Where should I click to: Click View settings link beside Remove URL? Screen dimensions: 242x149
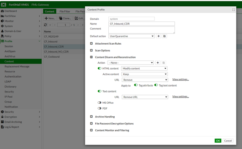[x=181, y=97]
